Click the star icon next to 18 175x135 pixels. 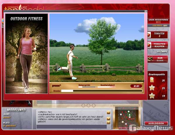[x=152, y=96]
